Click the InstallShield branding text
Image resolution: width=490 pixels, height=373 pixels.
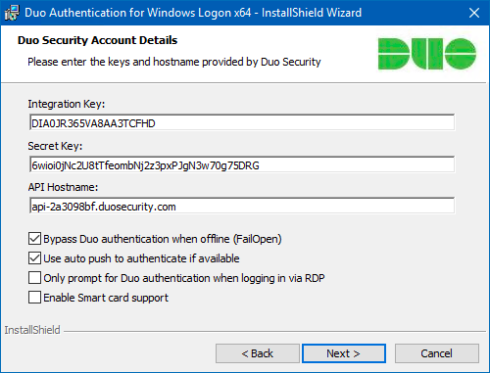[32, 330]
